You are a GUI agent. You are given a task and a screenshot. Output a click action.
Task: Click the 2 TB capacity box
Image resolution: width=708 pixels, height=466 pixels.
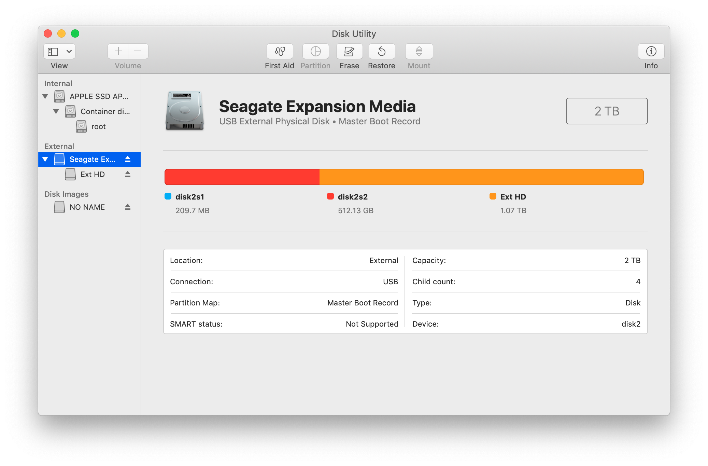click(x=607, y=111)
